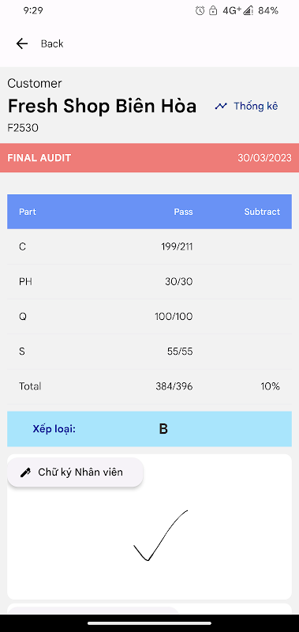Viewport: 299px width, 632px height.
Task: Click the Back text label
Action: (x=52, y=43)
